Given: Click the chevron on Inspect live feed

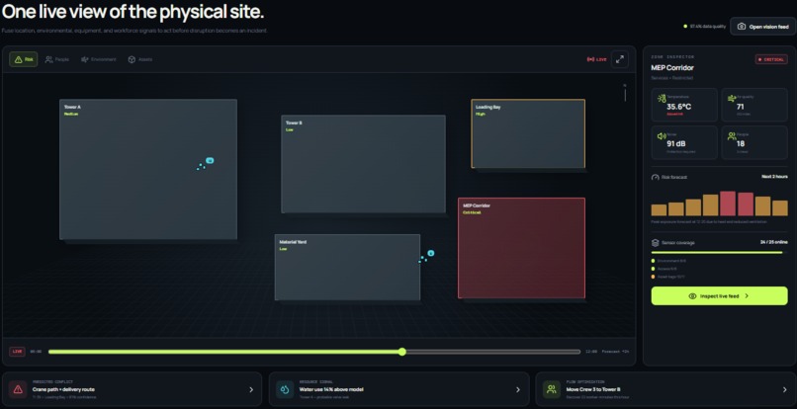Looking at the screenshot, I should 747,295.
